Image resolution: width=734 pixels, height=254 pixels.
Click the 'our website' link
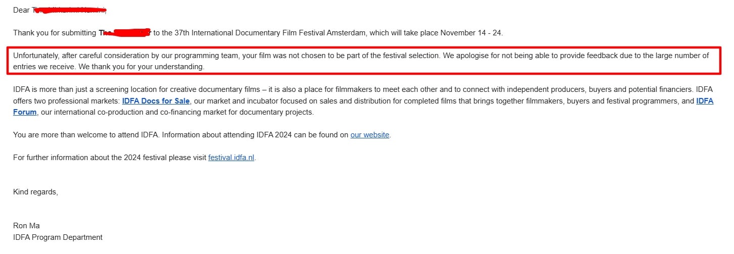point(370,135)
